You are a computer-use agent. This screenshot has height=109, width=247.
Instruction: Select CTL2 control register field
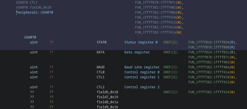[101, 87]
